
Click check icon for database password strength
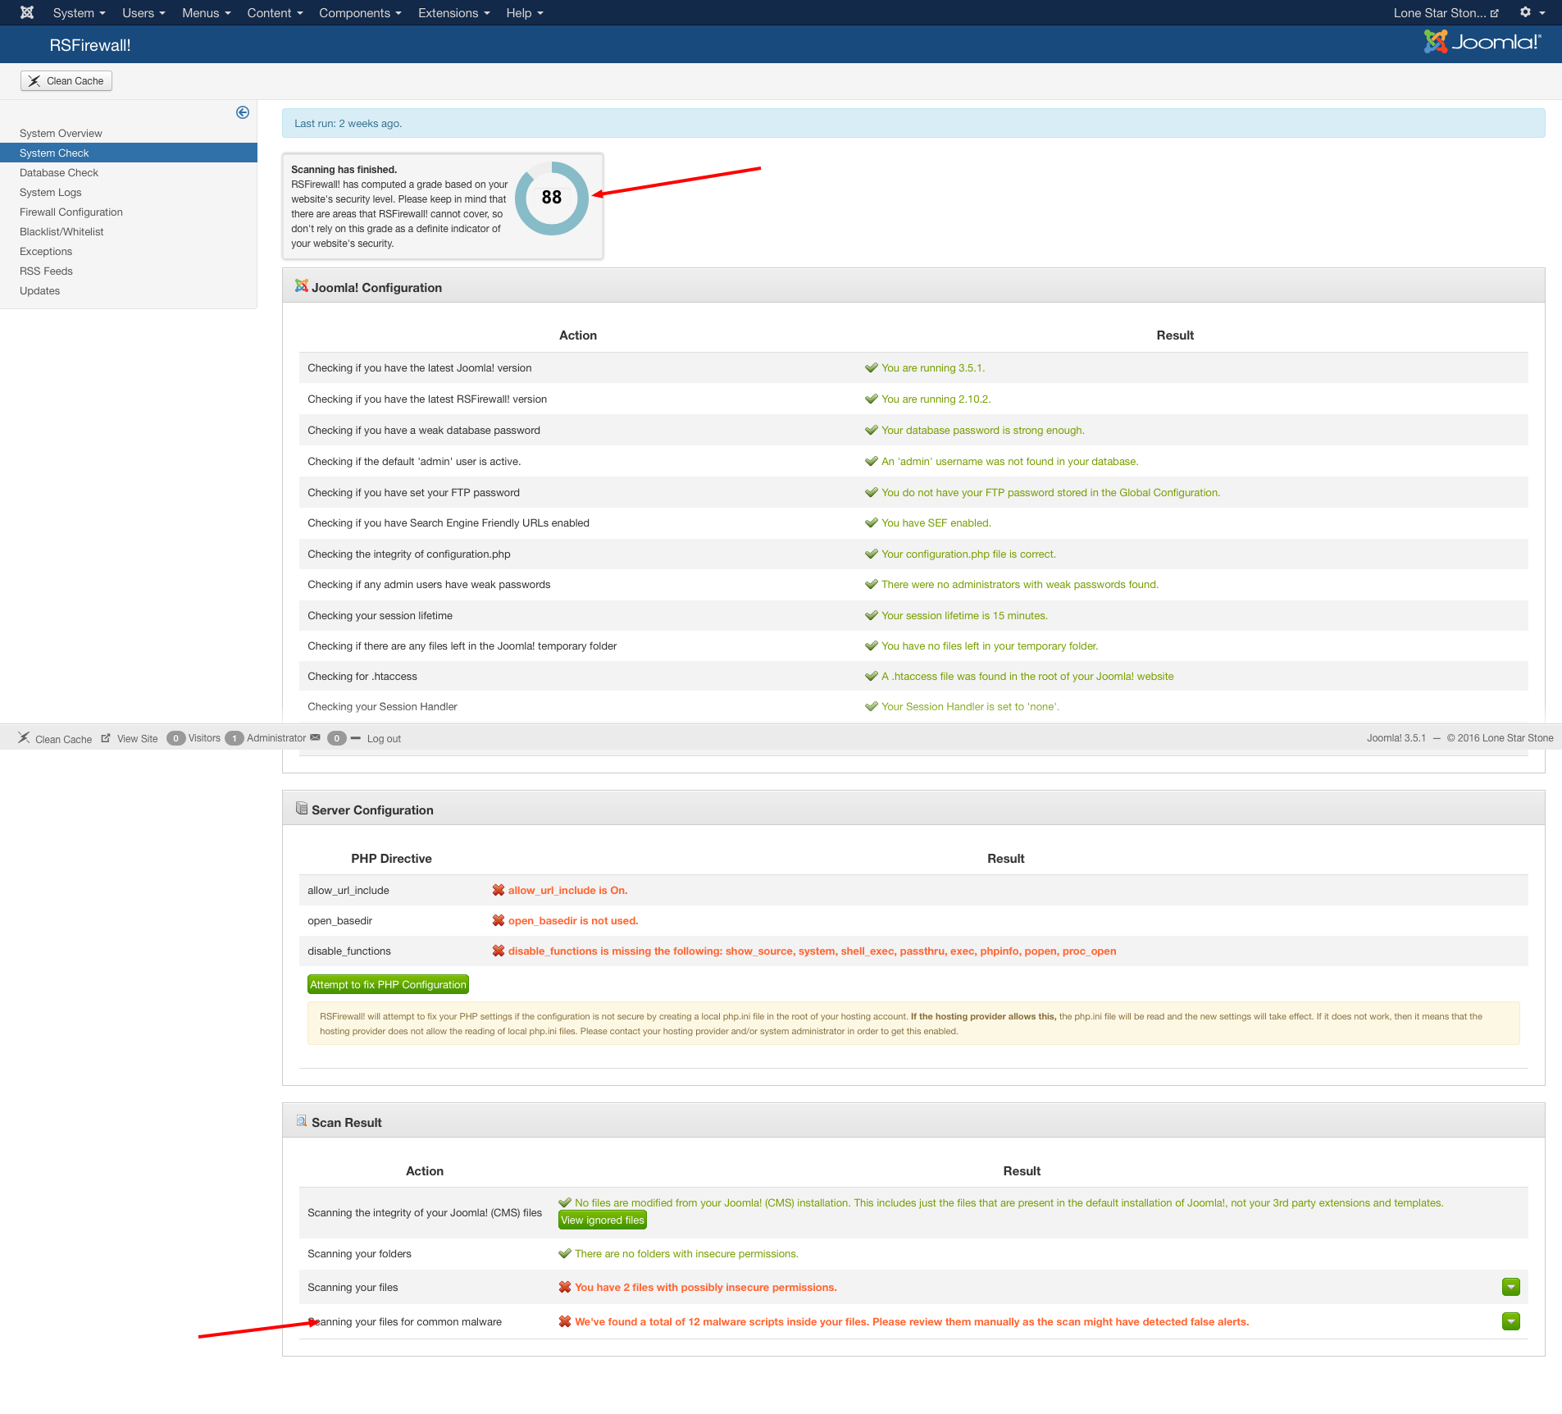click(x=872, y=430)
